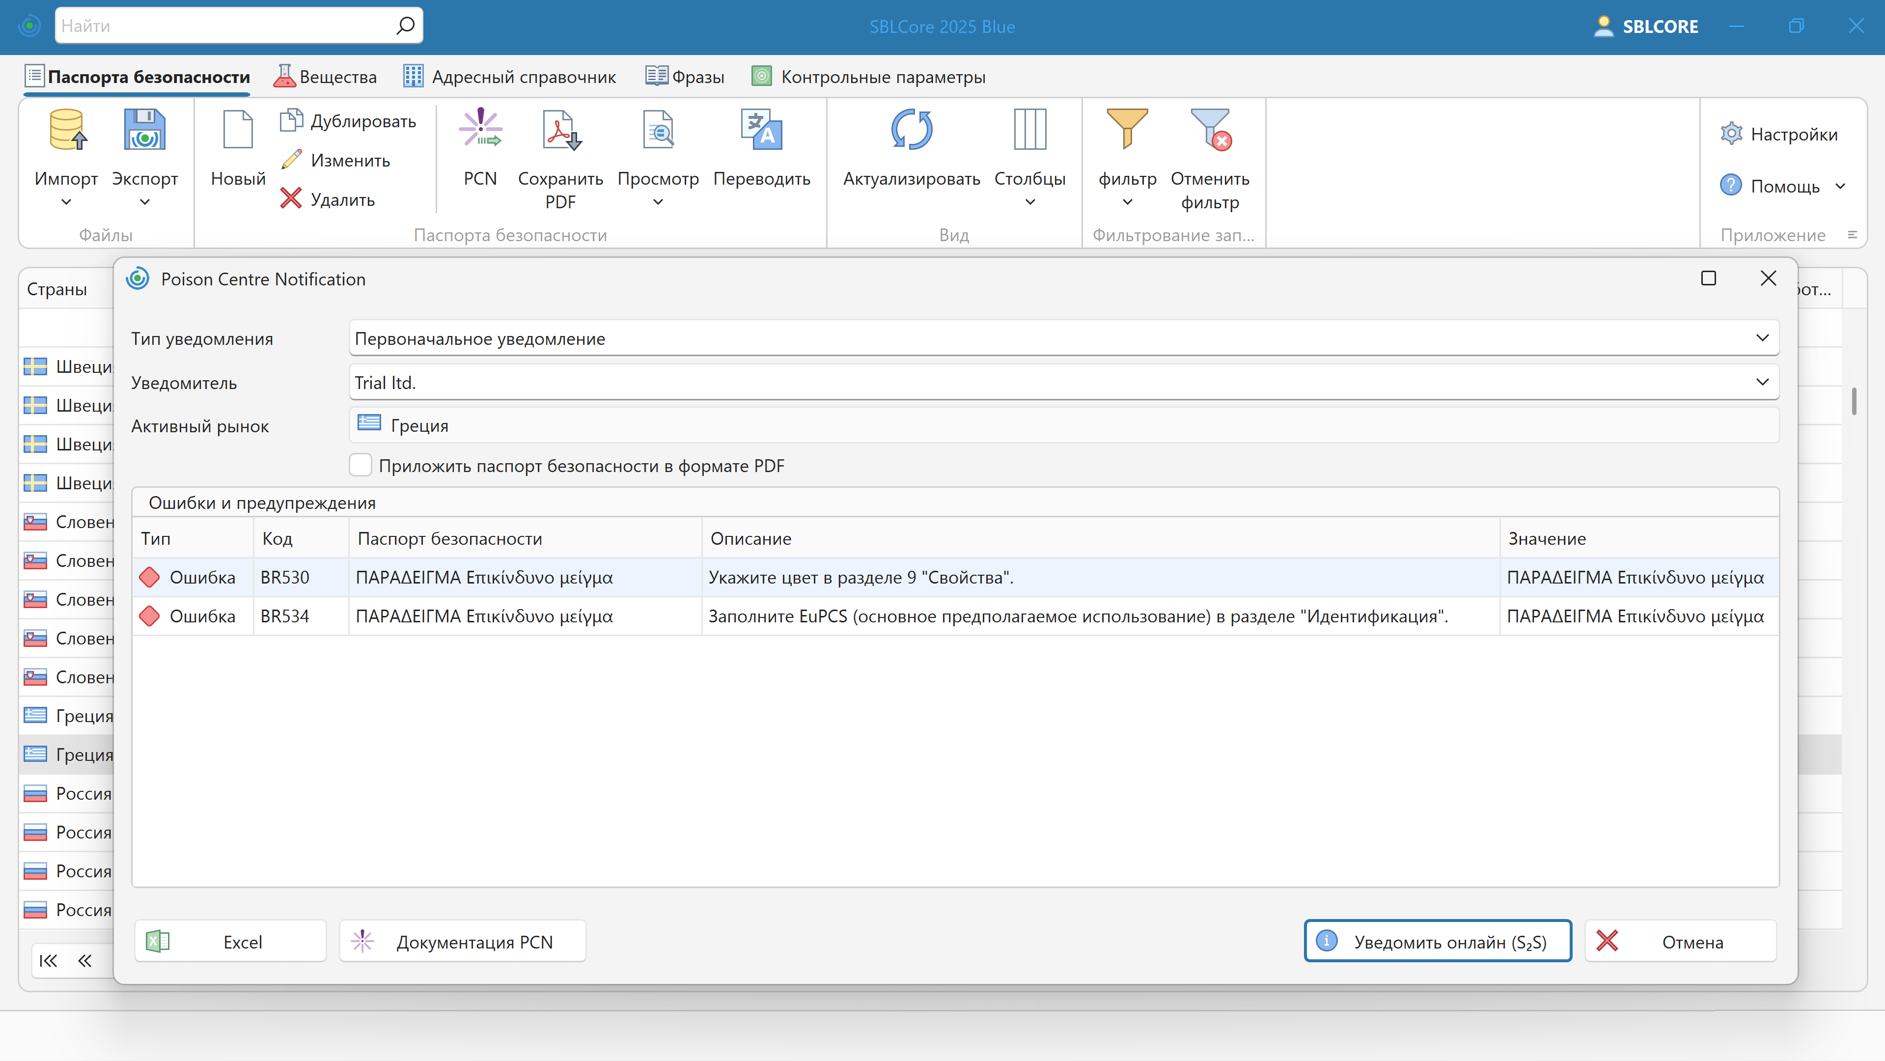This screenshot has height=1061, width=1885.
Task: Select the BR534 error row
Action: [x=512, y=615]
